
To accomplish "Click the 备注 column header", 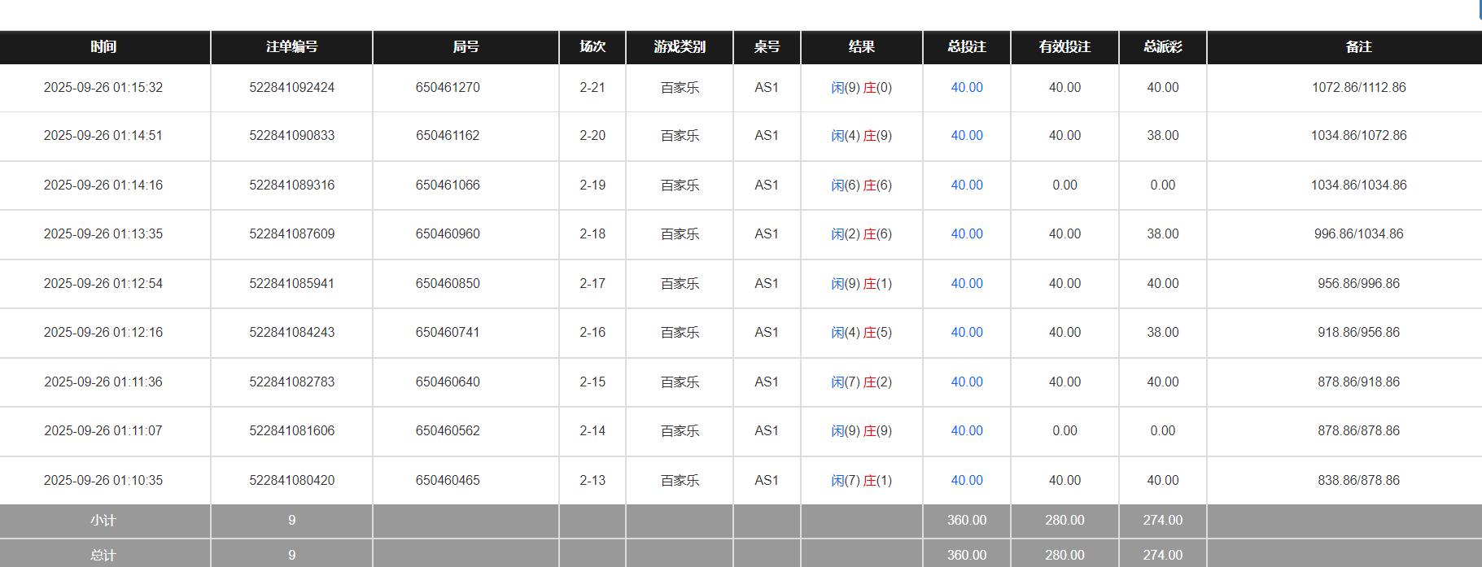I will [1358, 47].
